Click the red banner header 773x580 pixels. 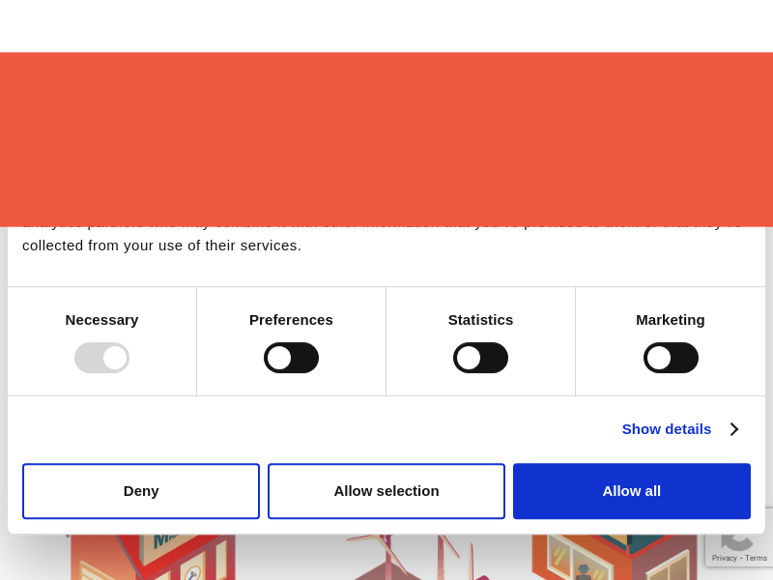pos(386,139)
